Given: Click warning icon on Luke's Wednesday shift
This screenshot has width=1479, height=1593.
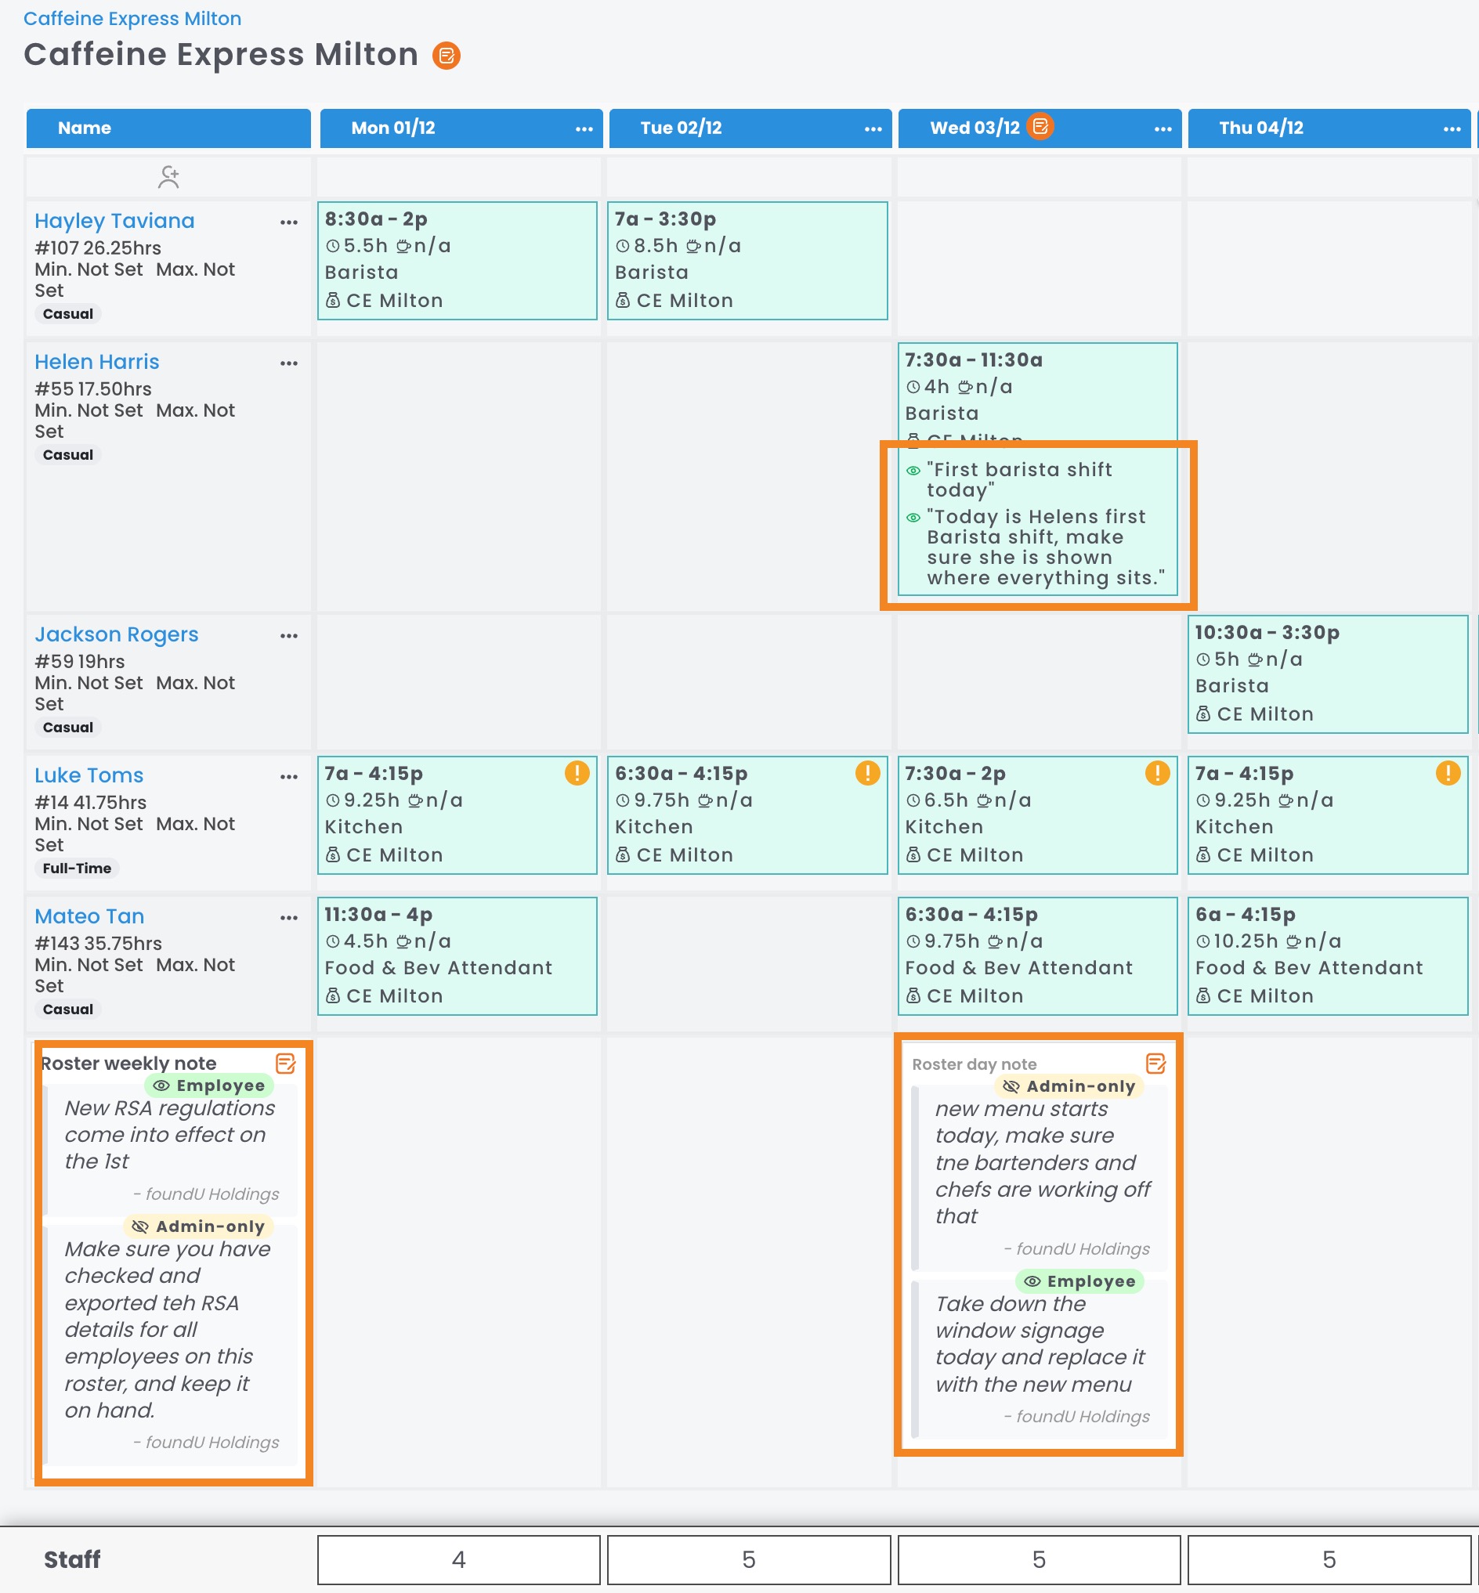Looking at the screenshot, I should pos(1156,773).
